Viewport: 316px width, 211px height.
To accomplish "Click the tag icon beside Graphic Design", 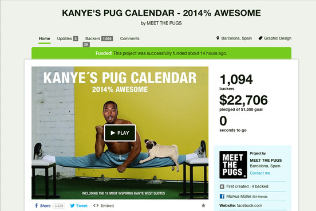I will coord(260,38).
